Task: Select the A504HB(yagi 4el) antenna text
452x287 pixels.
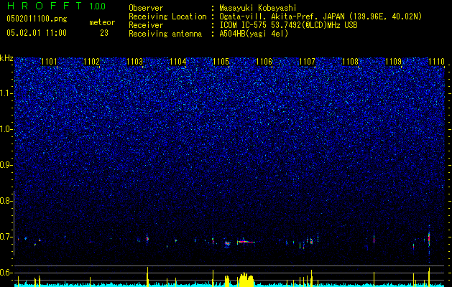Action: point(254,34)
